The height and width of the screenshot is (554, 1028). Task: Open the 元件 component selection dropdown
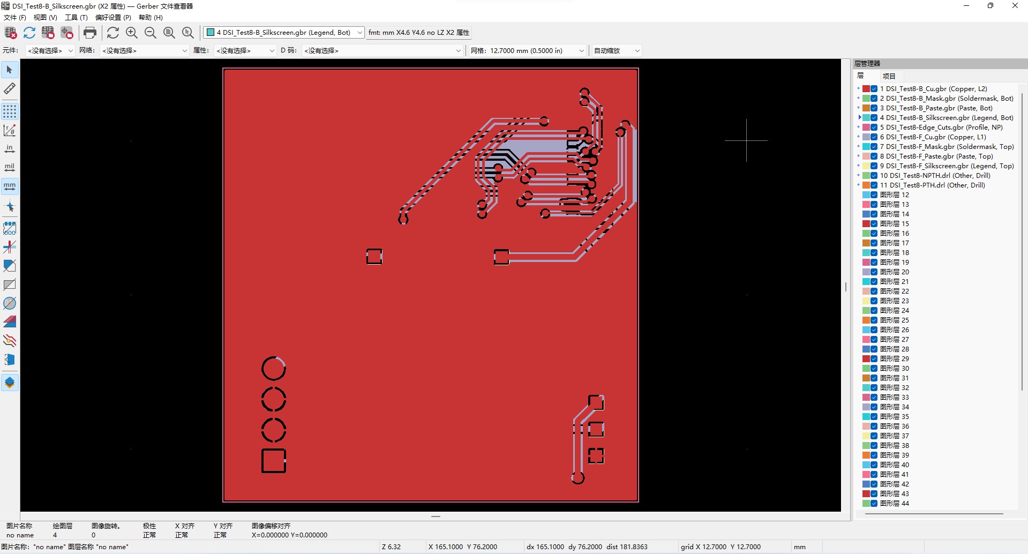[50, 50]
